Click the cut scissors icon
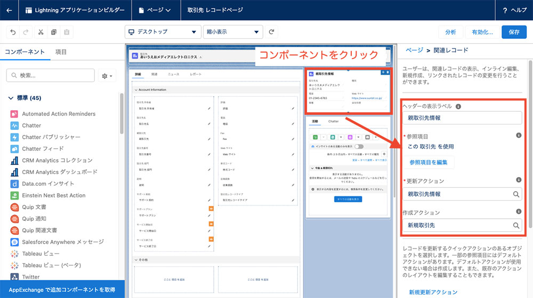This screenshot has width=533, height=298. 41,32
